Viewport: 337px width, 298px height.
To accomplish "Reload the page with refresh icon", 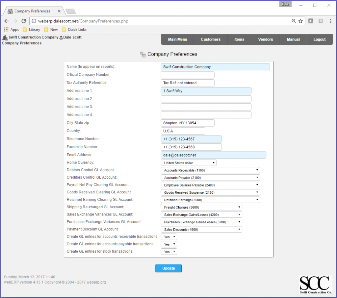I will pos(24,21).
